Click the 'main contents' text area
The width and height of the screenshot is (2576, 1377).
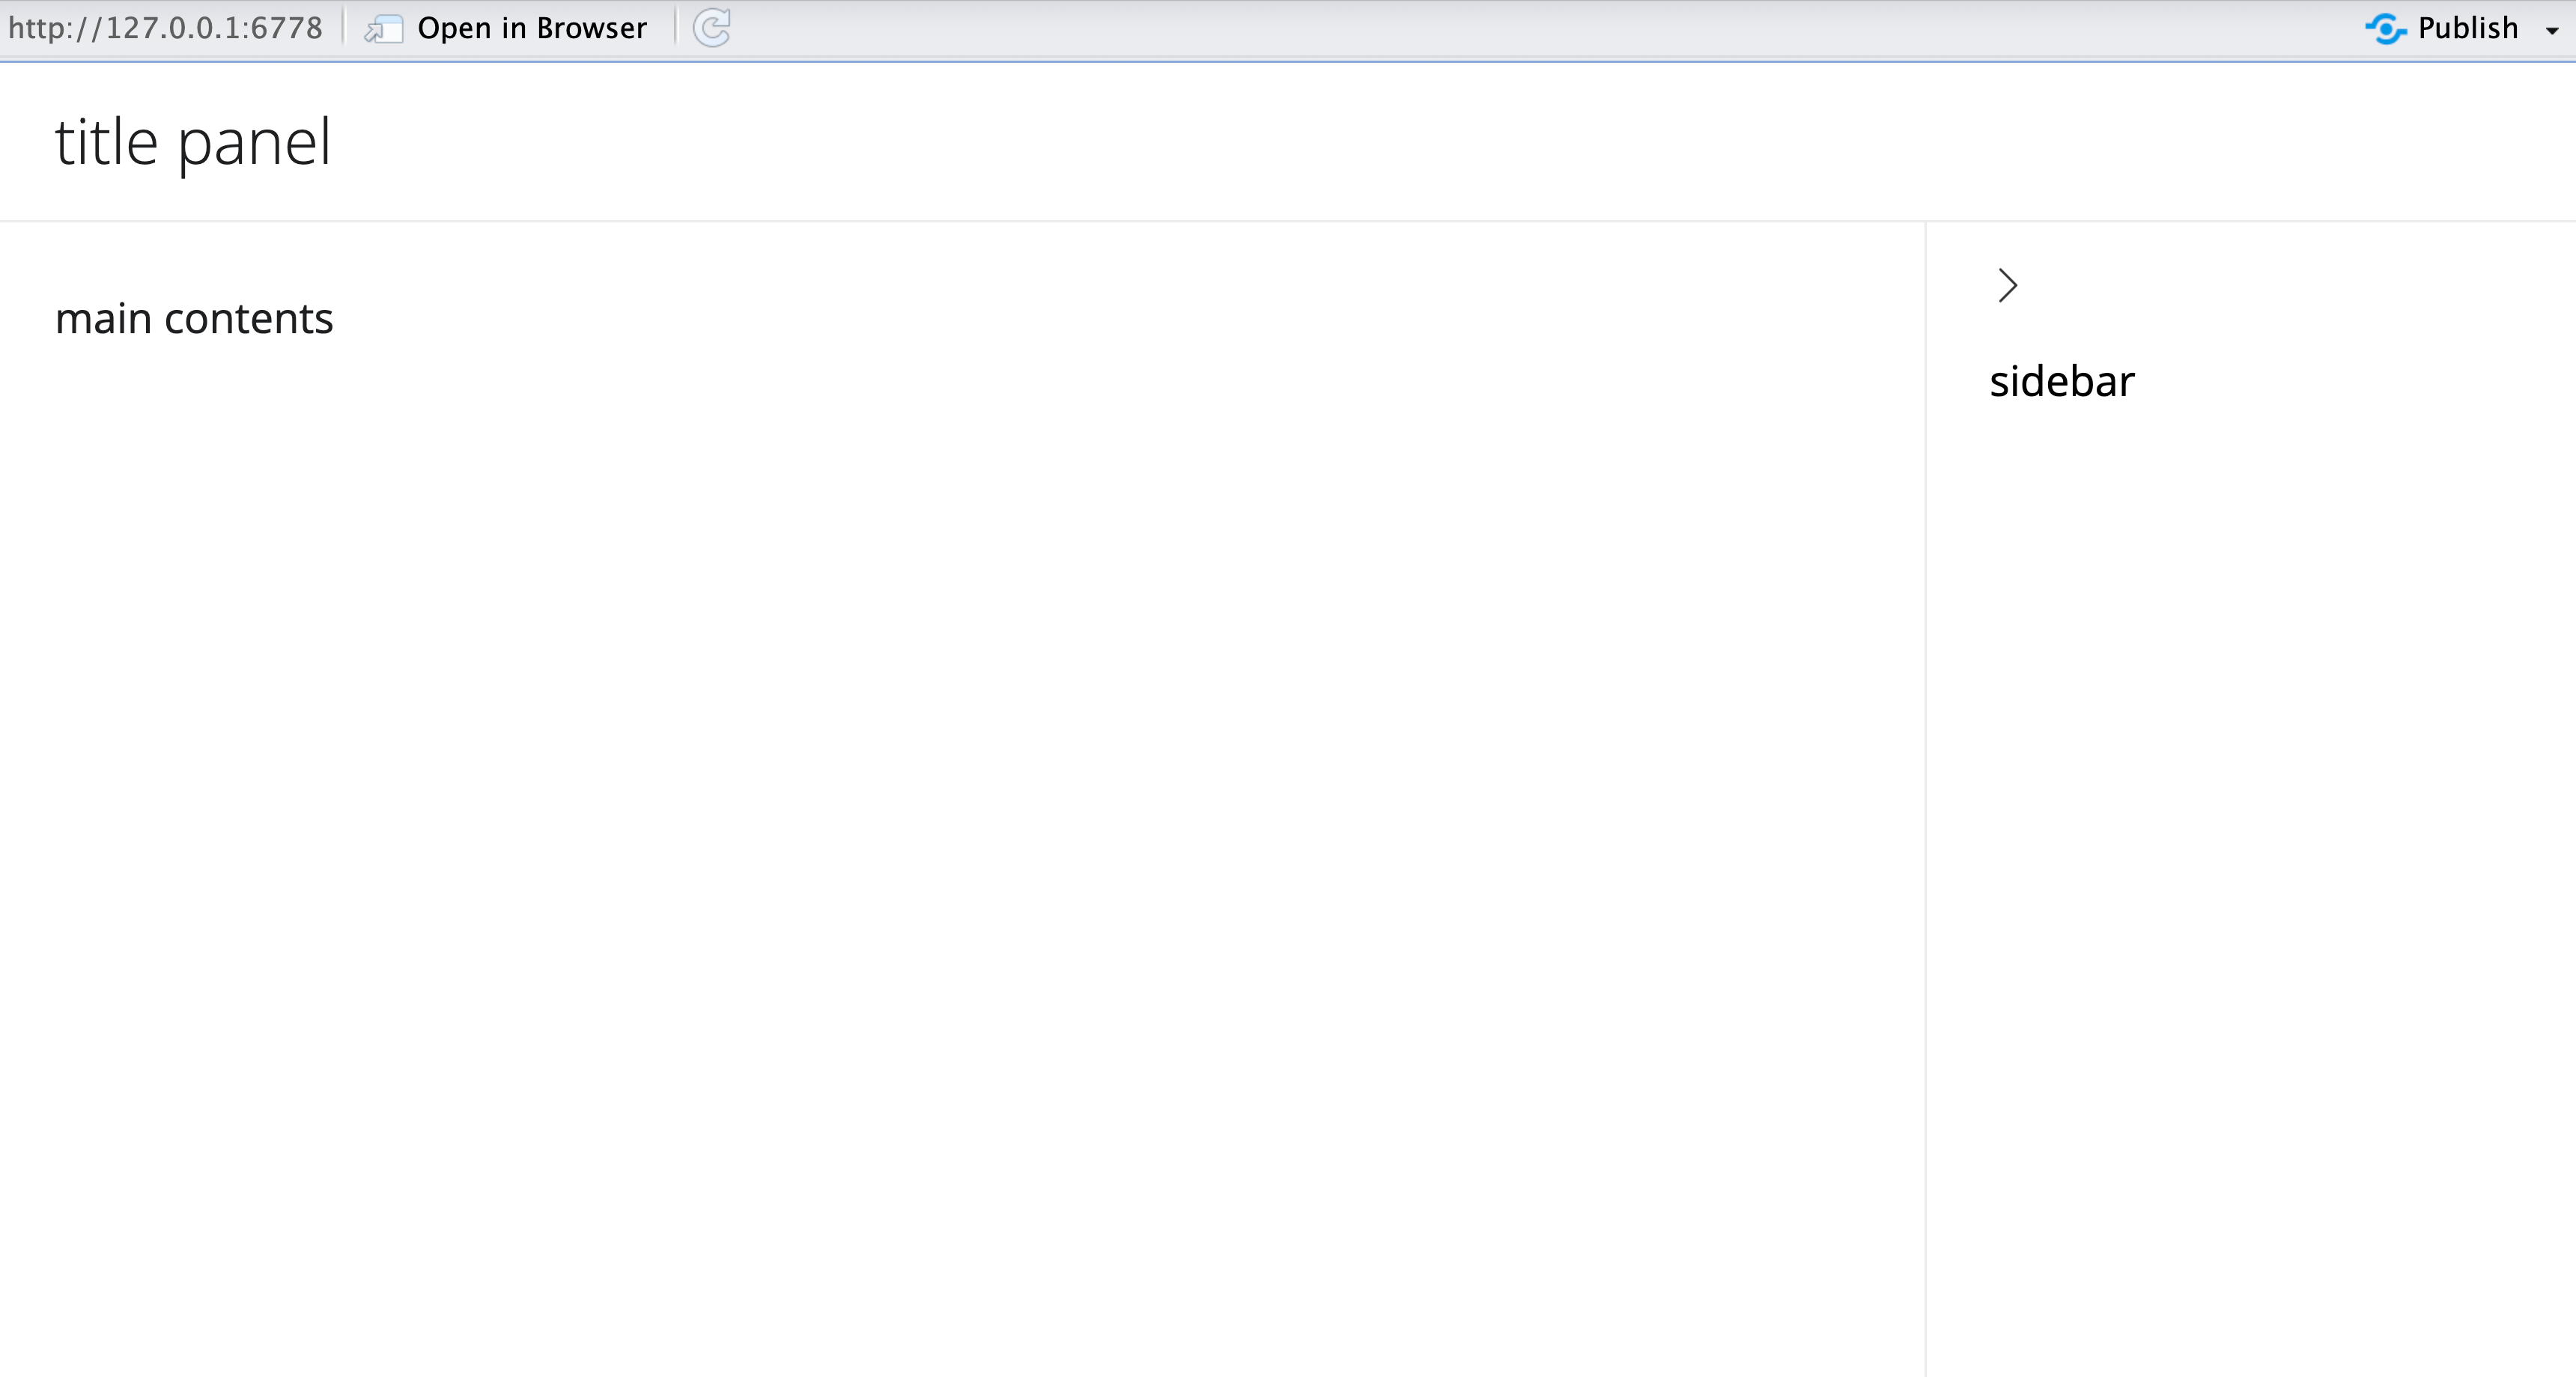[x=195, y=318]
